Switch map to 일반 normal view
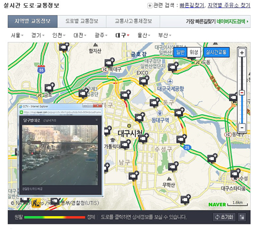Image resolution: width=257 pixels, height=230 pixels. point(180,52)
